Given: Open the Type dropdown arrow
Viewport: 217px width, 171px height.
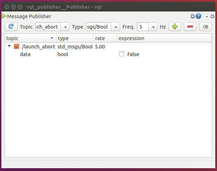Looking at the screenshot, I should click(116, 27).
